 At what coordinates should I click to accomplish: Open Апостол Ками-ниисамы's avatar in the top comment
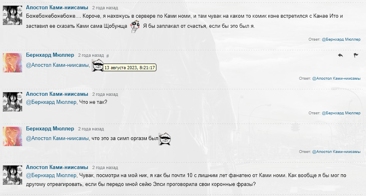tap(12, 15)
